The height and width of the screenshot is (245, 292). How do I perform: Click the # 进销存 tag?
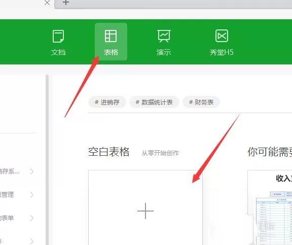(107, 102)
